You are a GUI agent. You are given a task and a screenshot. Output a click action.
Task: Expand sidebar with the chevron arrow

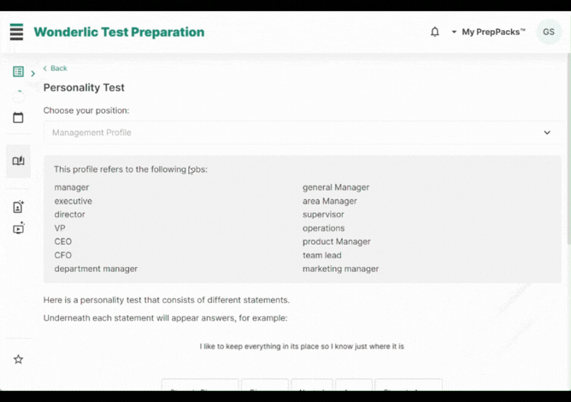pos(33,74)
